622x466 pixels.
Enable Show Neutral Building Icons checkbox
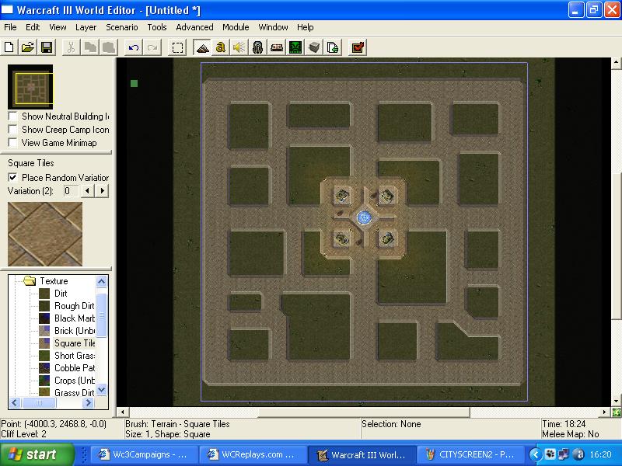13,116
